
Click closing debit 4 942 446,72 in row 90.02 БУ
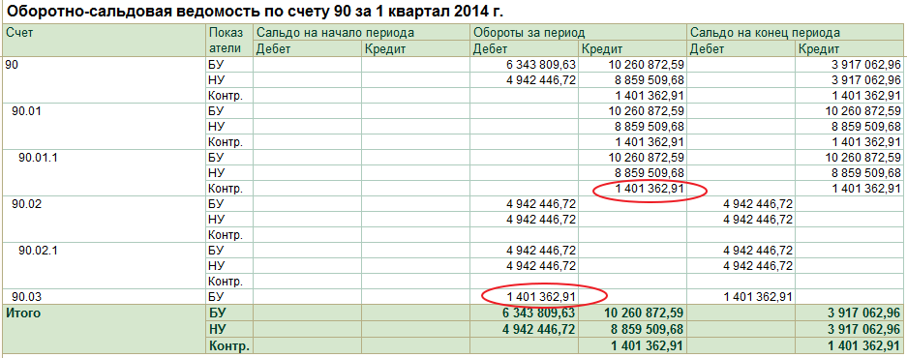[x=757, y=203]
